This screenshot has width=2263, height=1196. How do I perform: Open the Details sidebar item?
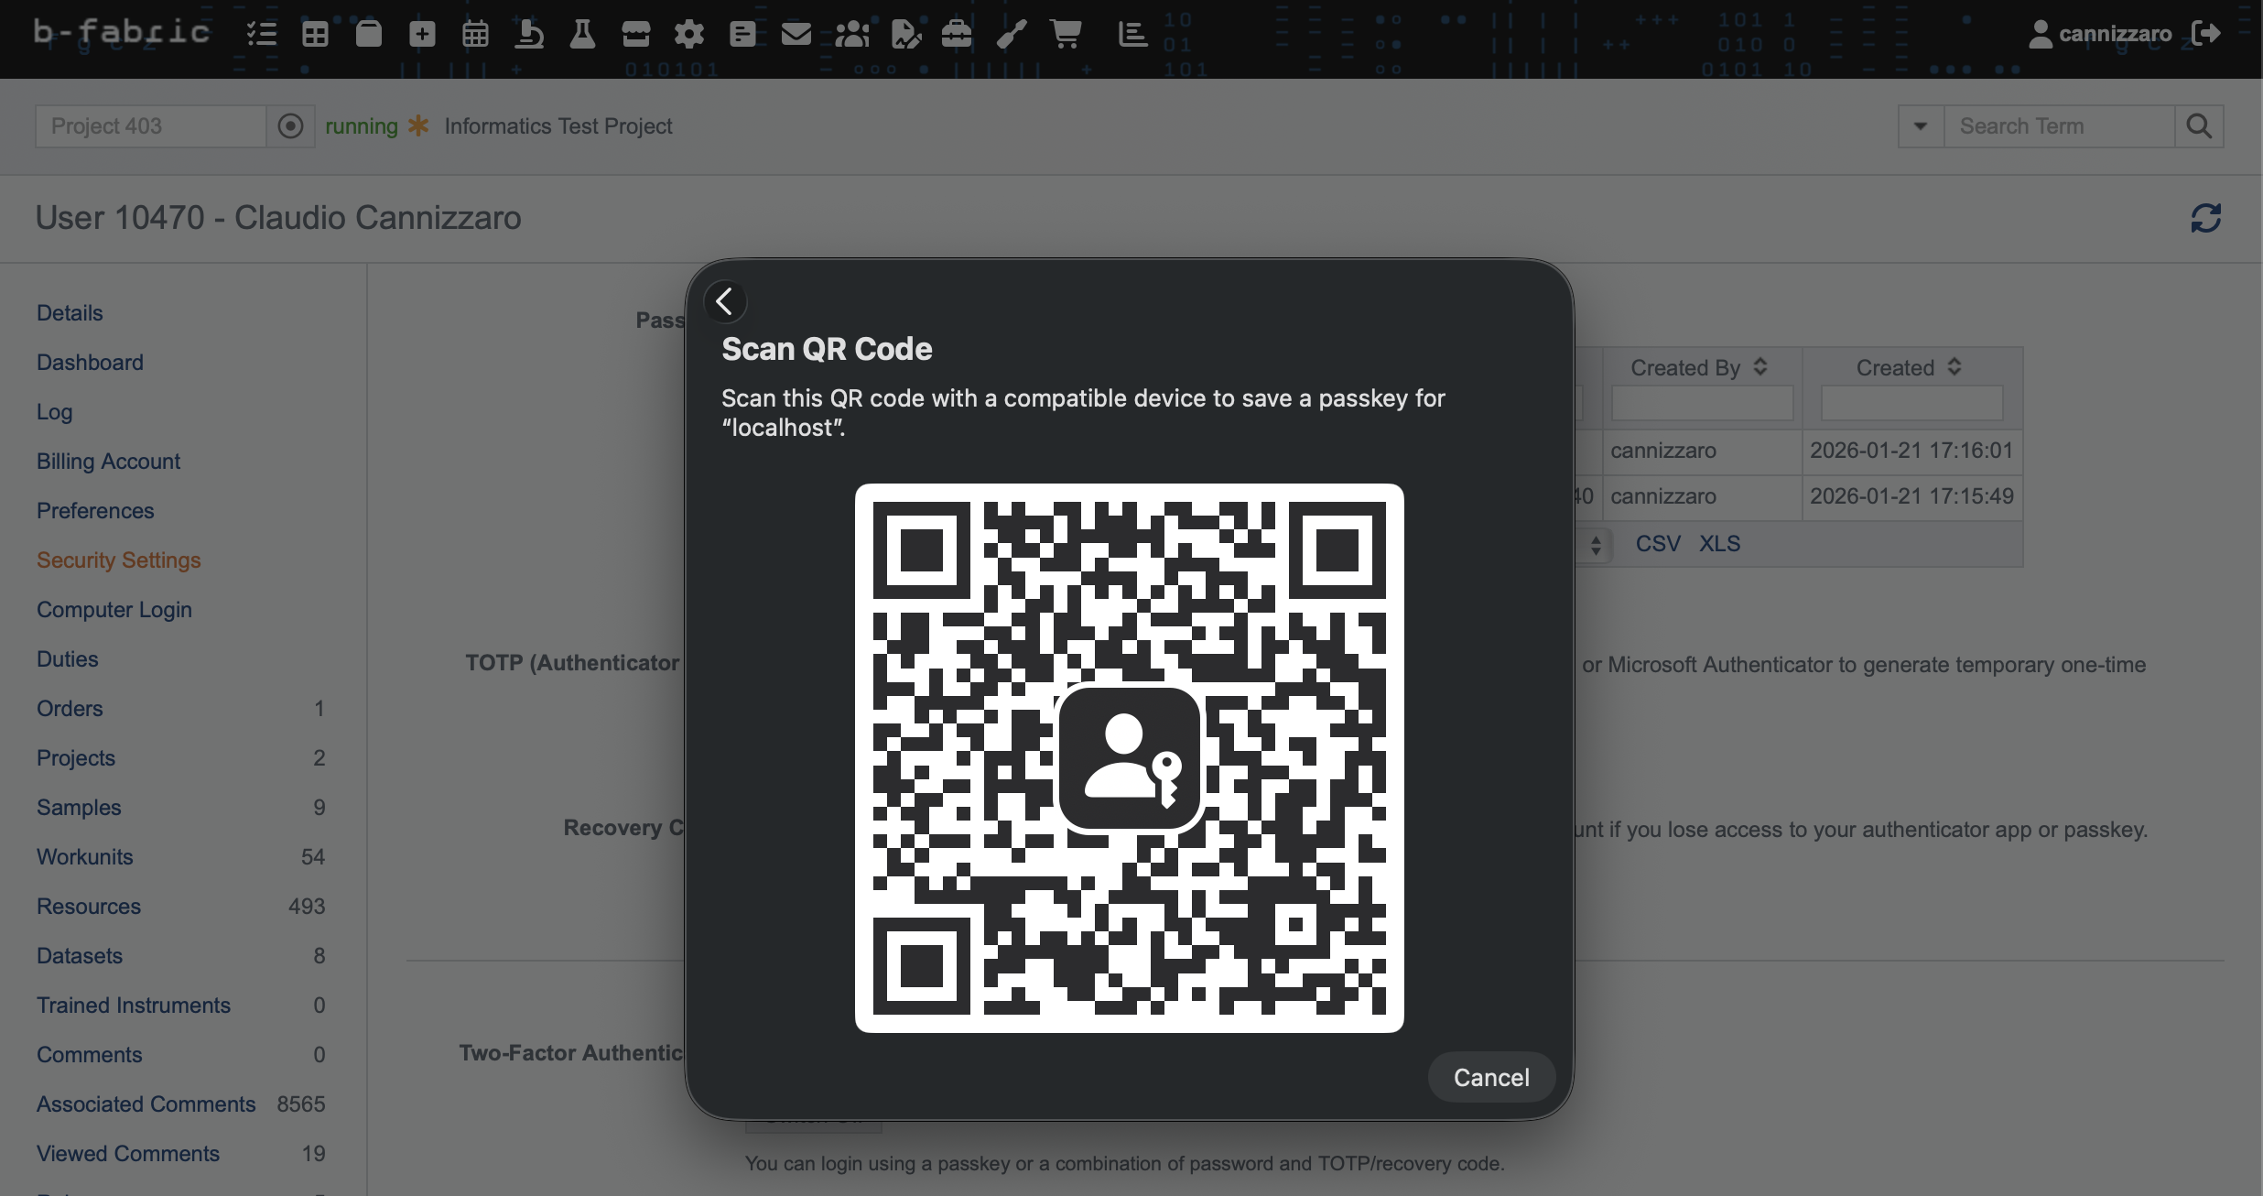click(70, 313)
